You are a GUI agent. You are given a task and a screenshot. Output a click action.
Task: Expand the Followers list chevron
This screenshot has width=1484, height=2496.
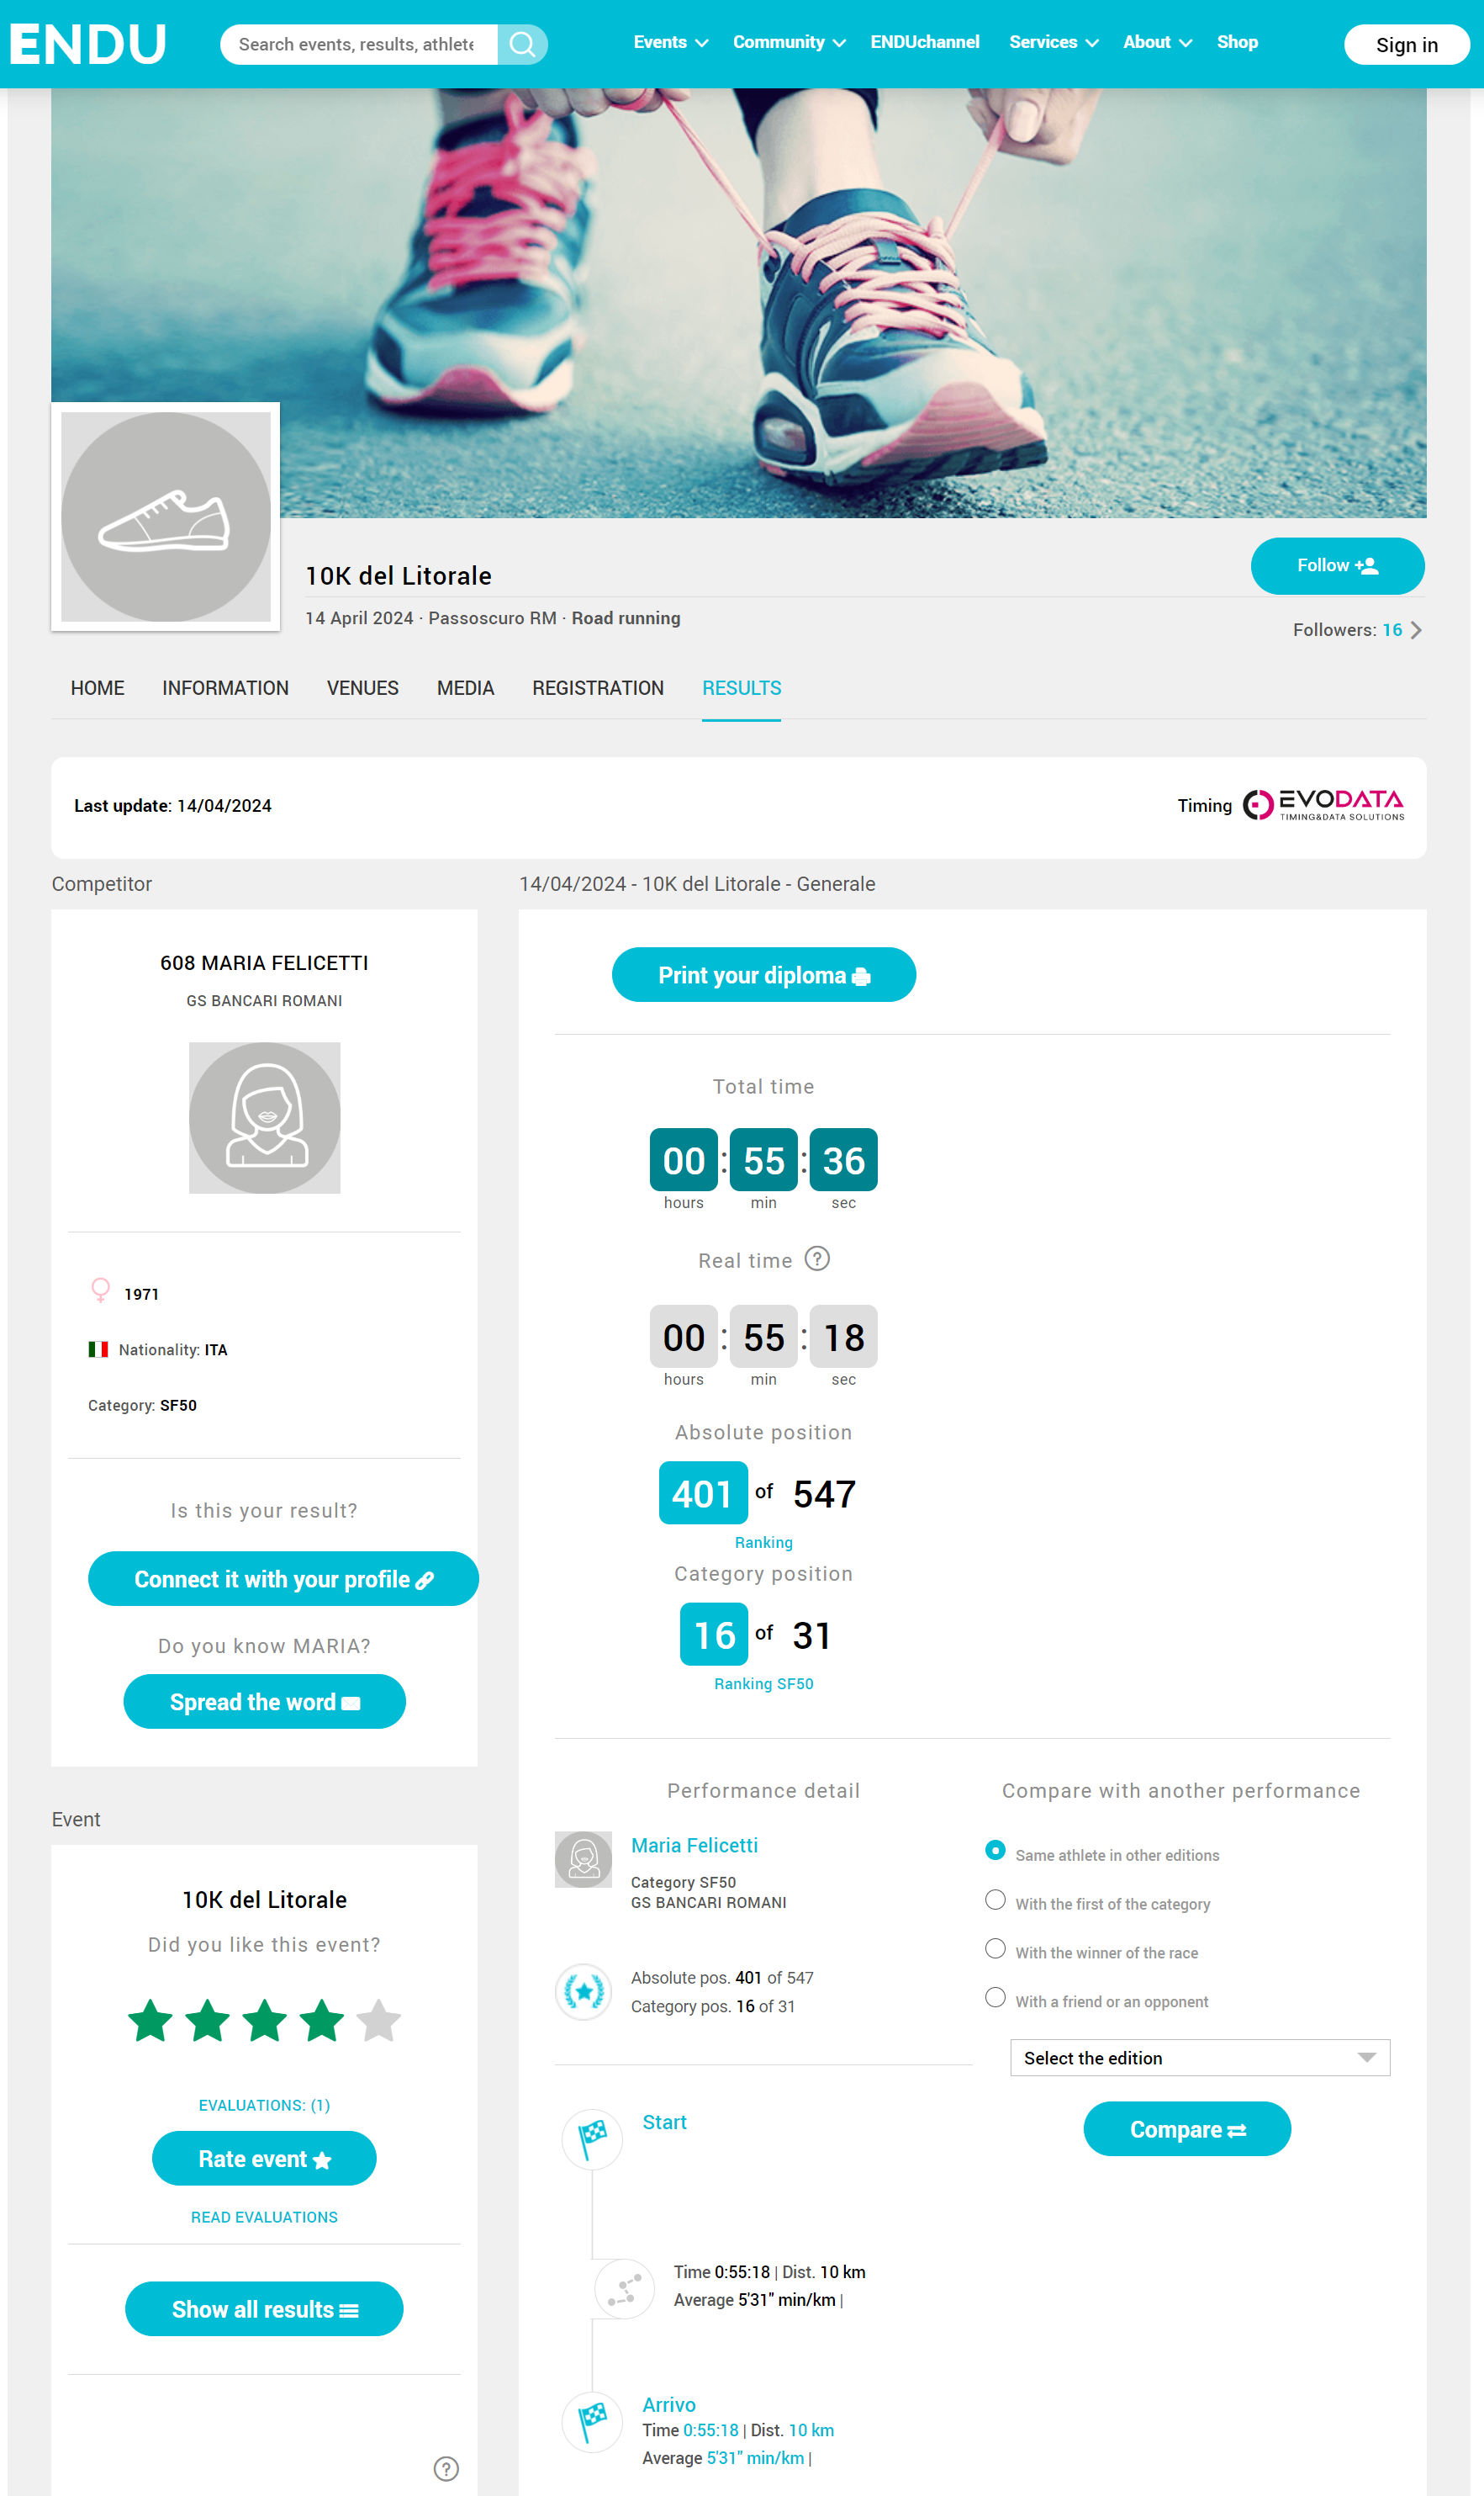(1415, 630)
